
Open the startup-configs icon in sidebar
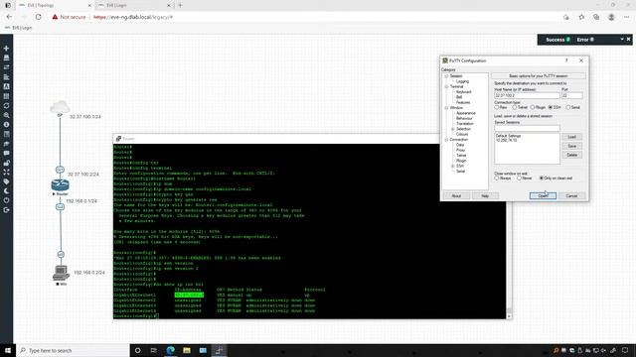coord(6,77)
